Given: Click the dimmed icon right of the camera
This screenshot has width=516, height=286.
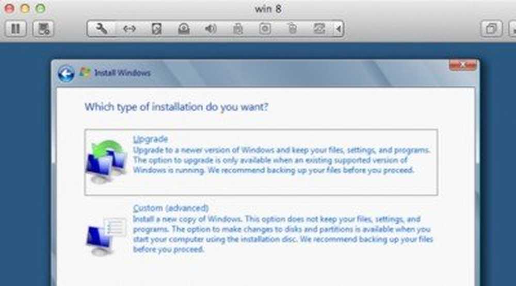Looking at the screenshot, I should [292, 29].
